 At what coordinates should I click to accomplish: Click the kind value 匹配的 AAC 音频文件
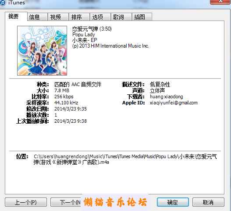[78, 84]
